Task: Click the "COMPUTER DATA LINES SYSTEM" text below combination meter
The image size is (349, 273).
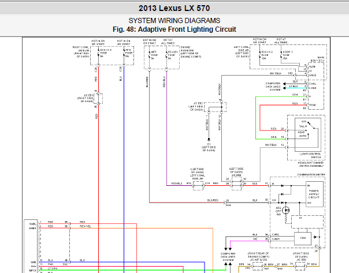Action: click(228, 257)
